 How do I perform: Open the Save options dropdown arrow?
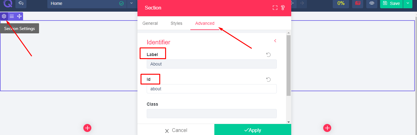pos(407,3)
